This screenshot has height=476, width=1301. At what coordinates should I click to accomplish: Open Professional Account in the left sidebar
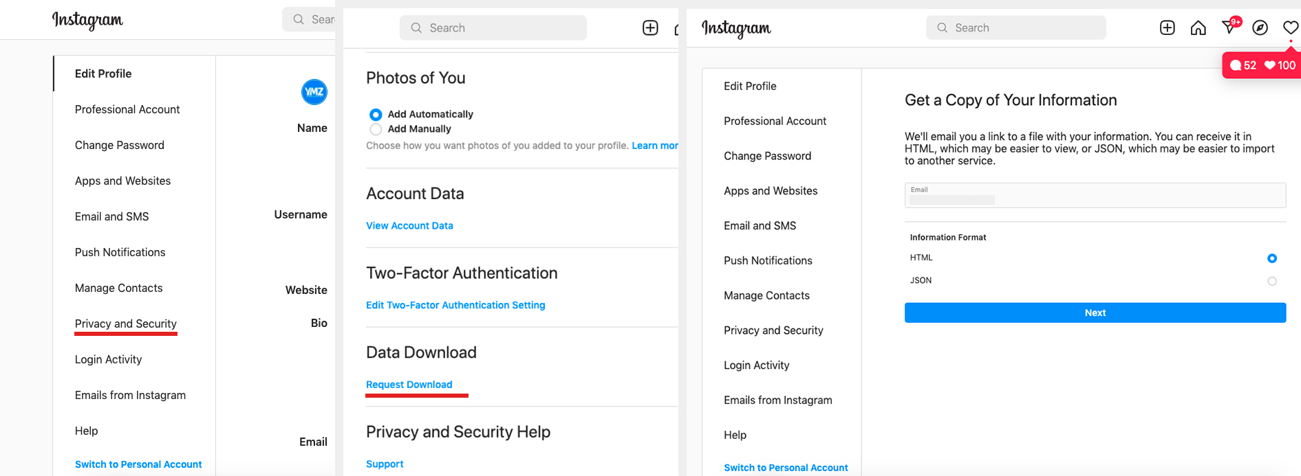(127, 109)
